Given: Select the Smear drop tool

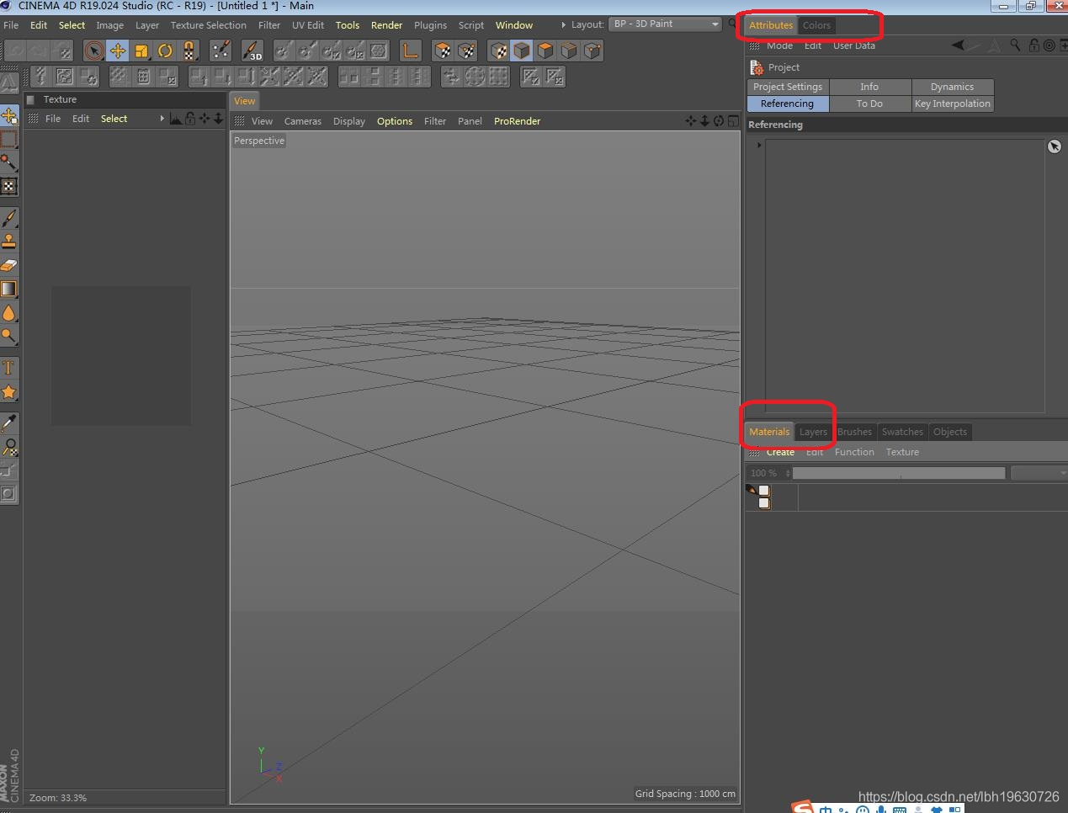Looking at the screenshot, I should 9,313.
